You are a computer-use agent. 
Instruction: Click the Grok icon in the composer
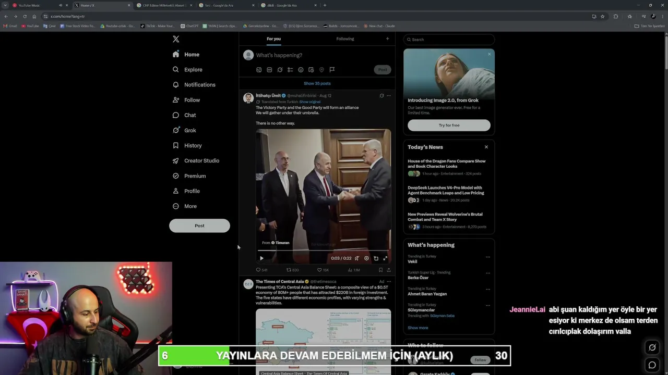[x=280, y=70]
